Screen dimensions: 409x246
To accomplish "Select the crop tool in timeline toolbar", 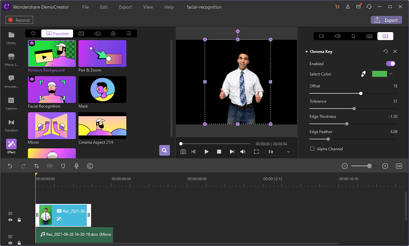I will [x=36, y=166].
